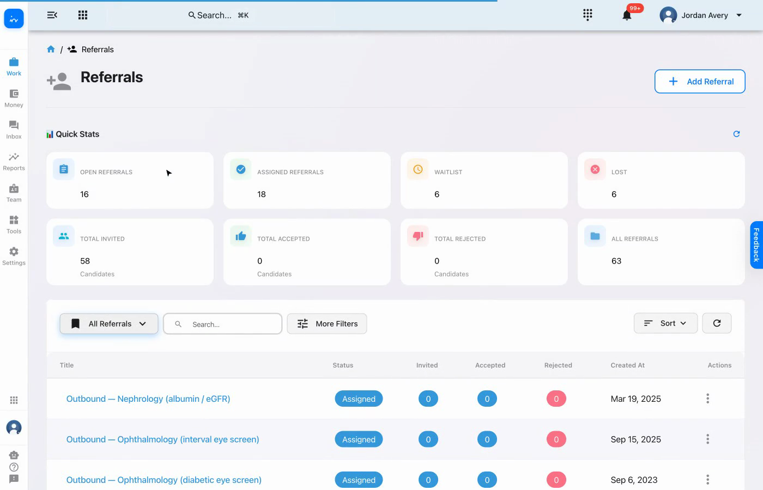
Task: Click the app logo in top-left corner
Action: coord(14,19)
